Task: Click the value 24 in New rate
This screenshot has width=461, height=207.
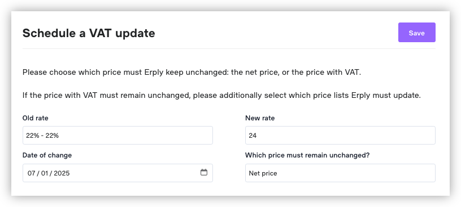Action: [x=253, y=136]
